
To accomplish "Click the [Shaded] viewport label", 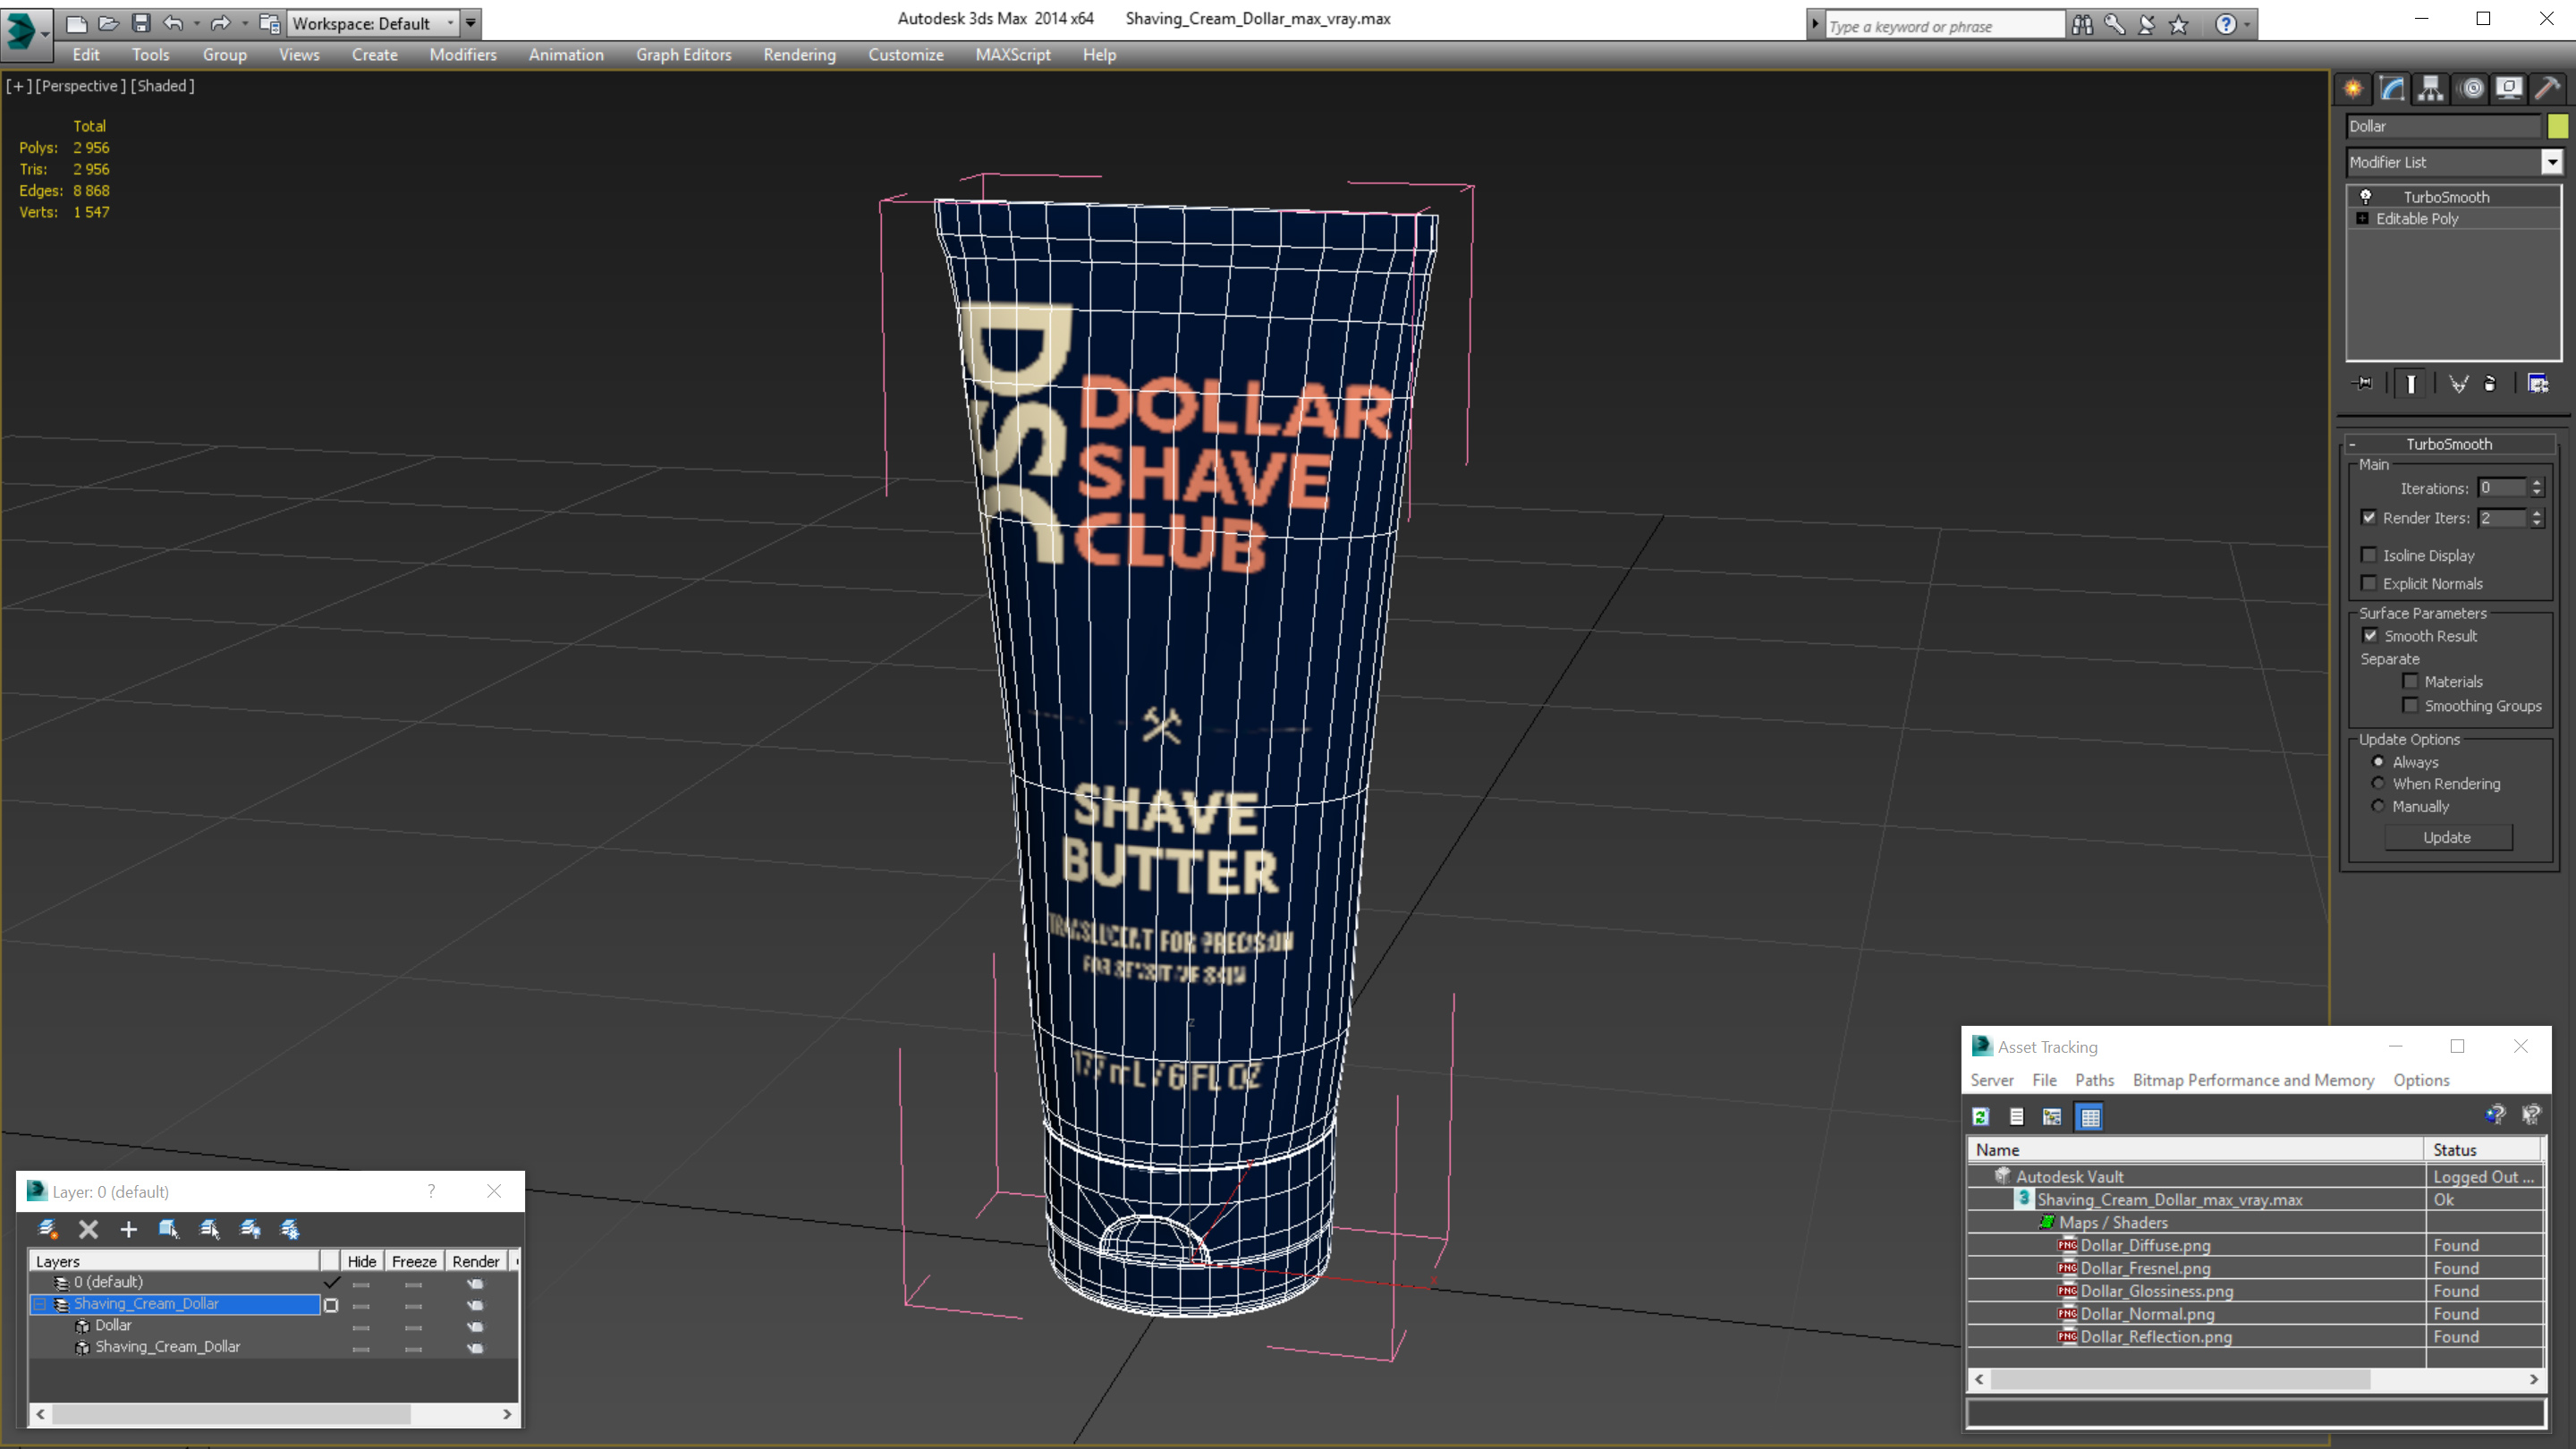I will point(163,86).
